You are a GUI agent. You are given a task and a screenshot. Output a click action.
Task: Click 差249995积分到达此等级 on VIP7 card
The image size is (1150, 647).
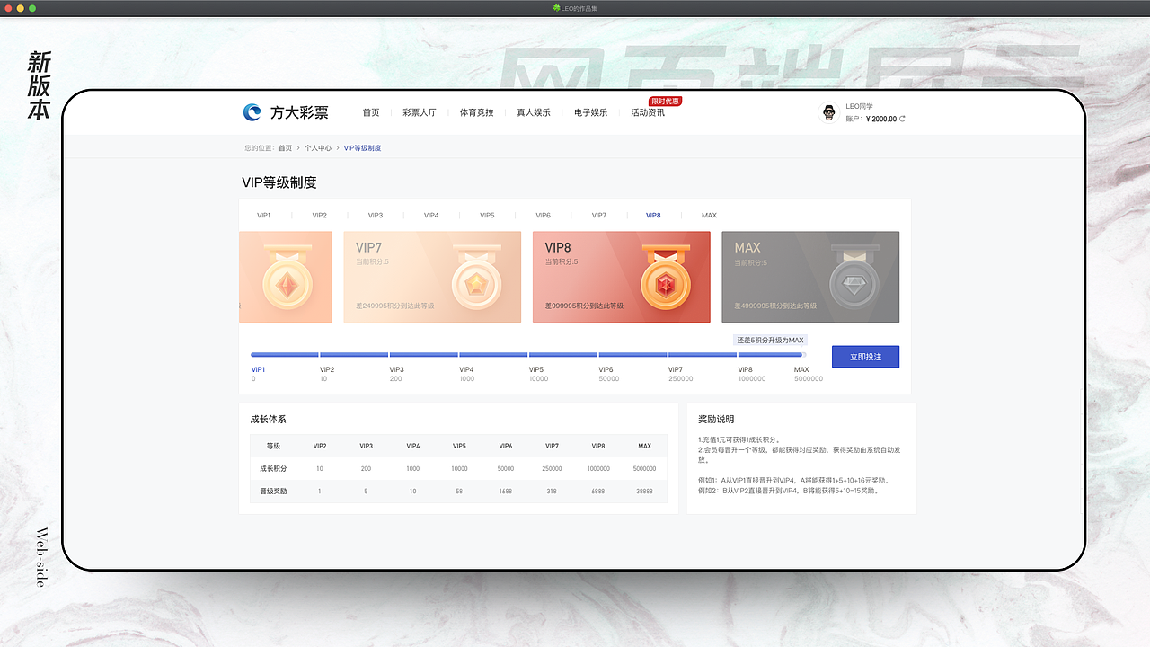(x=395, y=306)
